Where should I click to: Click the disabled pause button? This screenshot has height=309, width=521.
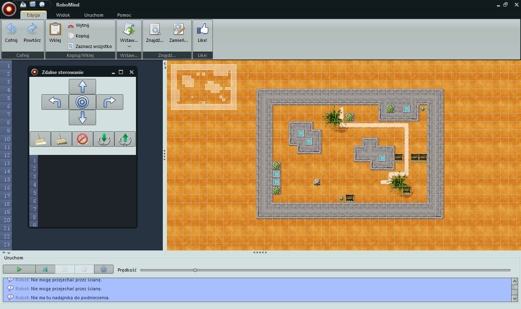[x=65, y=269]
